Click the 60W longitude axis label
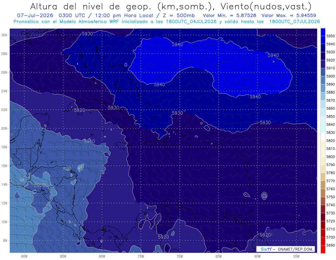 [x=257, y=256]
